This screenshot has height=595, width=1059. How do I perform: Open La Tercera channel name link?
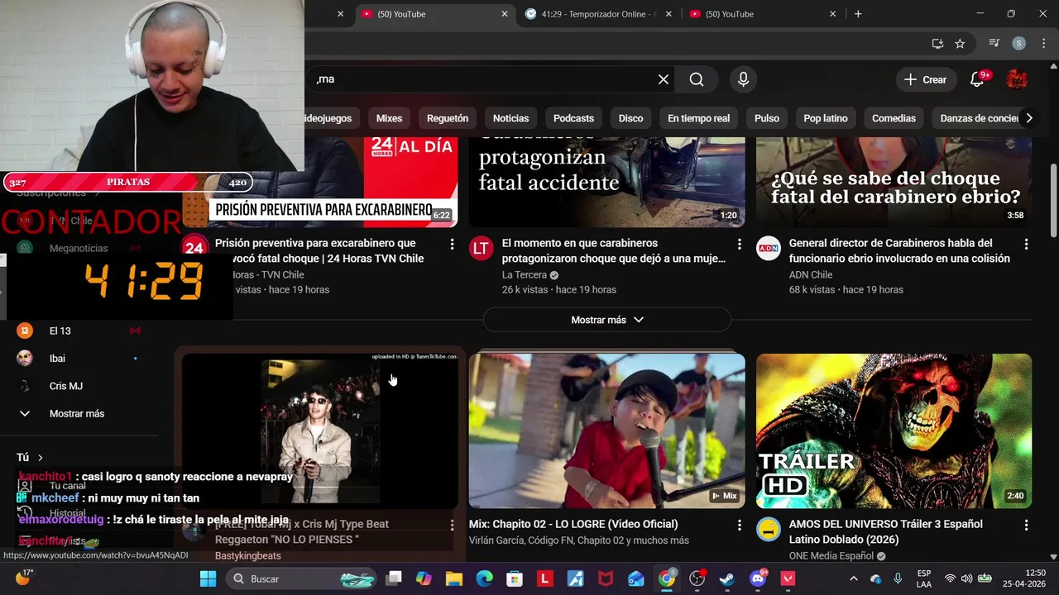pyautogui.click(x=525, y=275)
